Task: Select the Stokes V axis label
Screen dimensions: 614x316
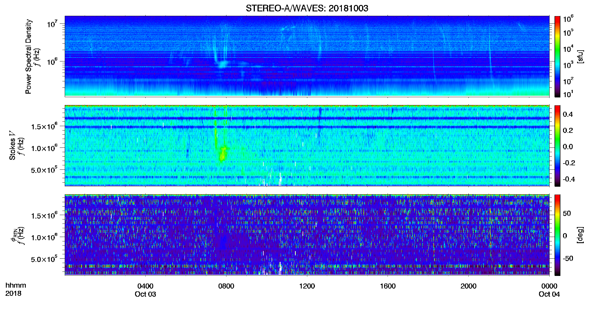Action: tap(12, 146)
